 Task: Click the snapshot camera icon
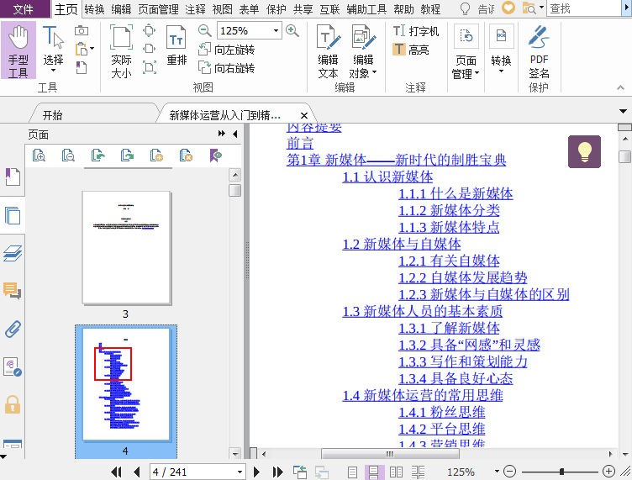[82, 30]
